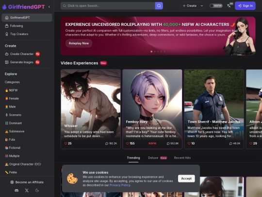Viewport: 262px width, 197px height.
Task: Click the GirlfriendGPT flame logo
Action: pyautogui.click(x=4, y=7)
